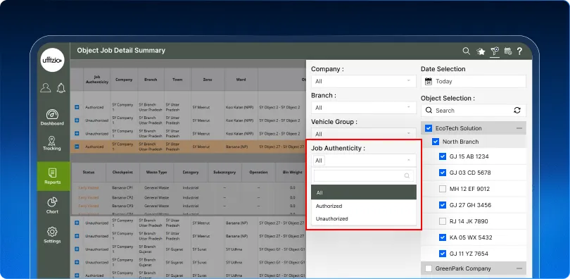Expand the Authorized Kosi Kalan (NPP) row
This screenshot has height=279, width=570.
(x=77, y=107)
